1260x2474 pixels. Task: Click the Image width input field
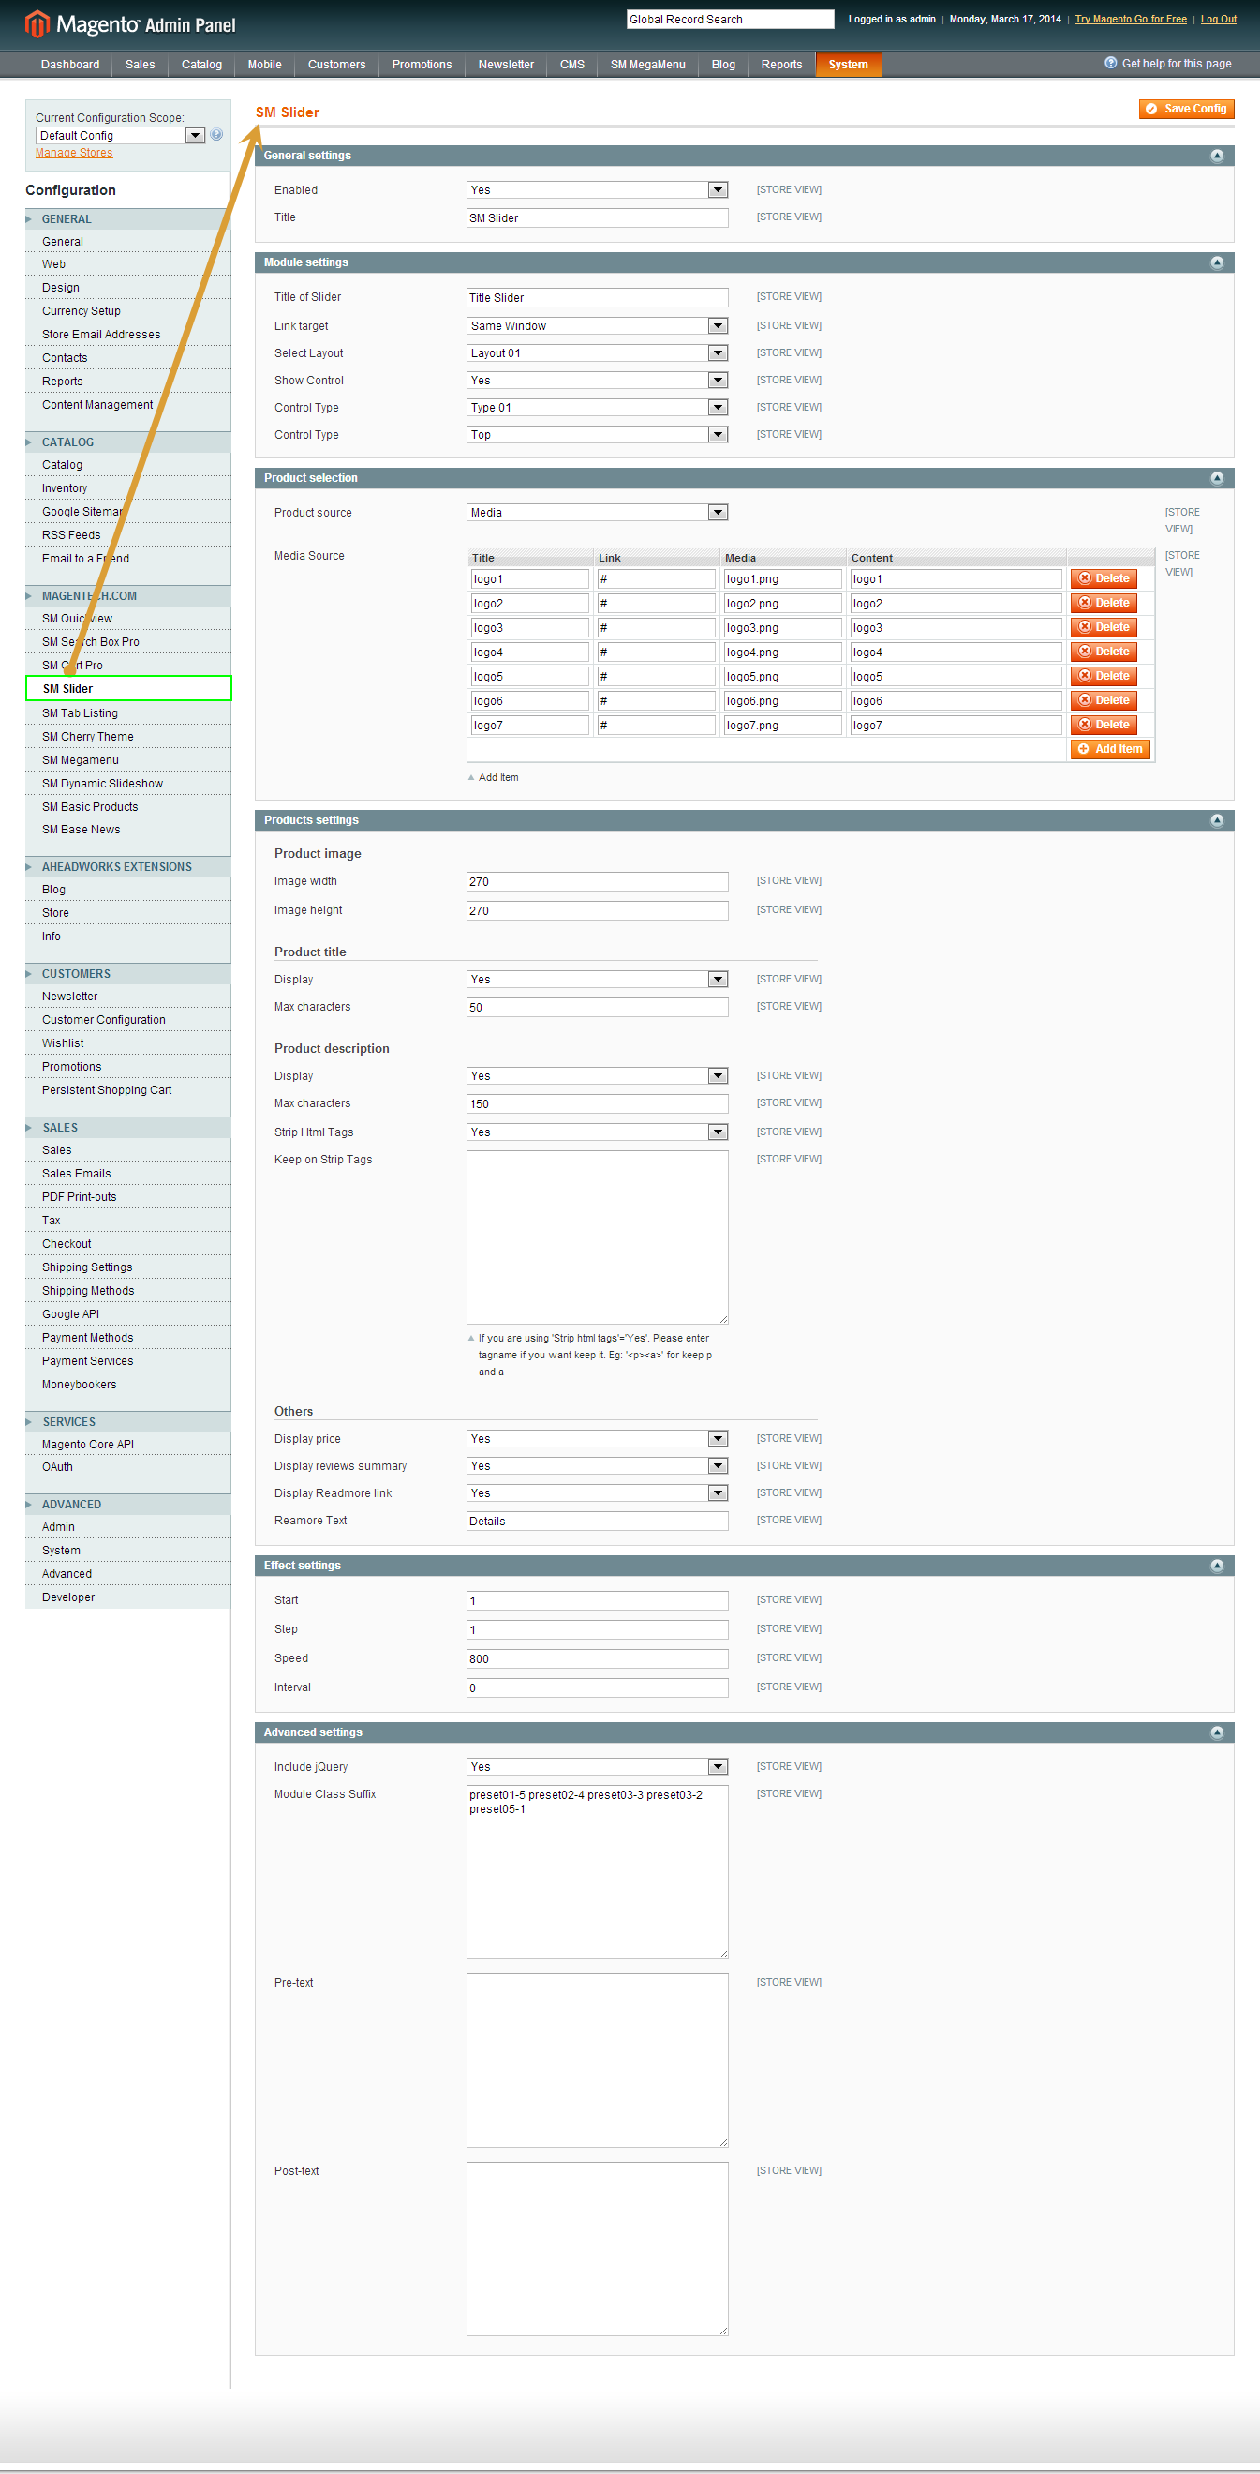tap(597, 881)
